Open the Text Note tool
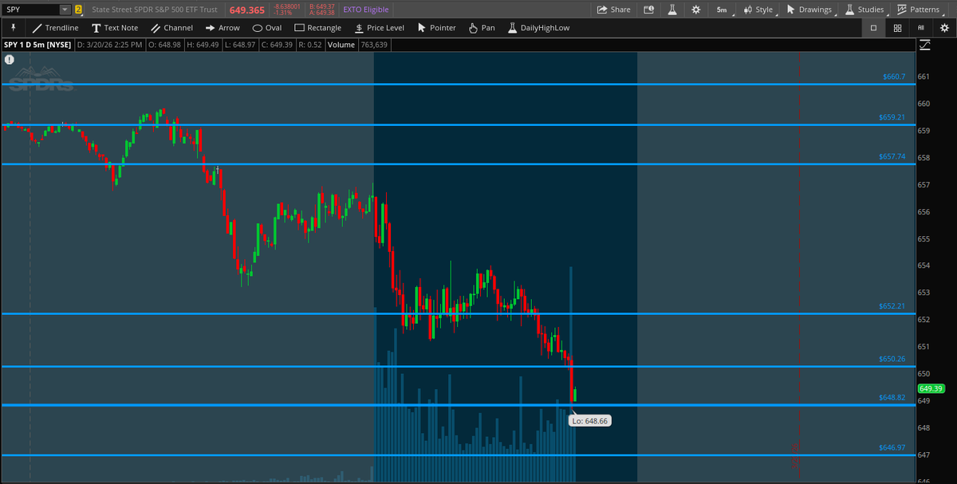The height and width of the screenshot is (484, 957). pyautogui.click(x=115, y=27)
